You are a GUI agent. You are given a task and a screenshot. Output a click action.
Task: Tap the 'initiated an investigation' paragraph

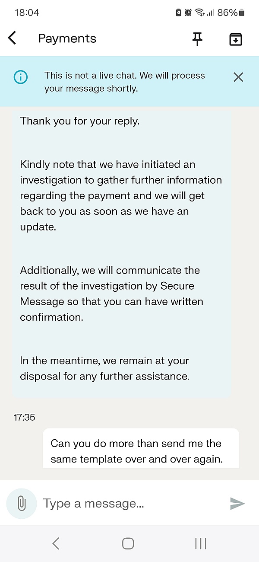point(121,195)
